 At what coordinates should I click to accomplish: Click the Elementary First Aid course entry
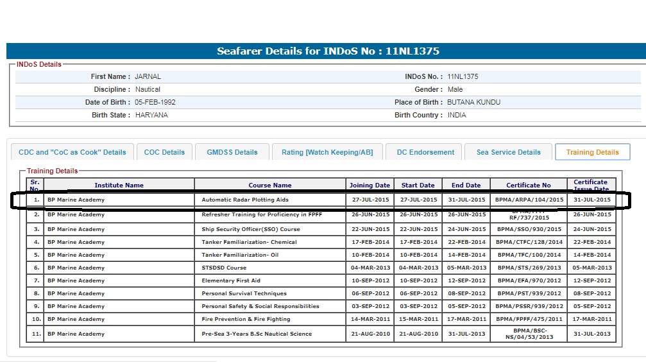(231, 280)
